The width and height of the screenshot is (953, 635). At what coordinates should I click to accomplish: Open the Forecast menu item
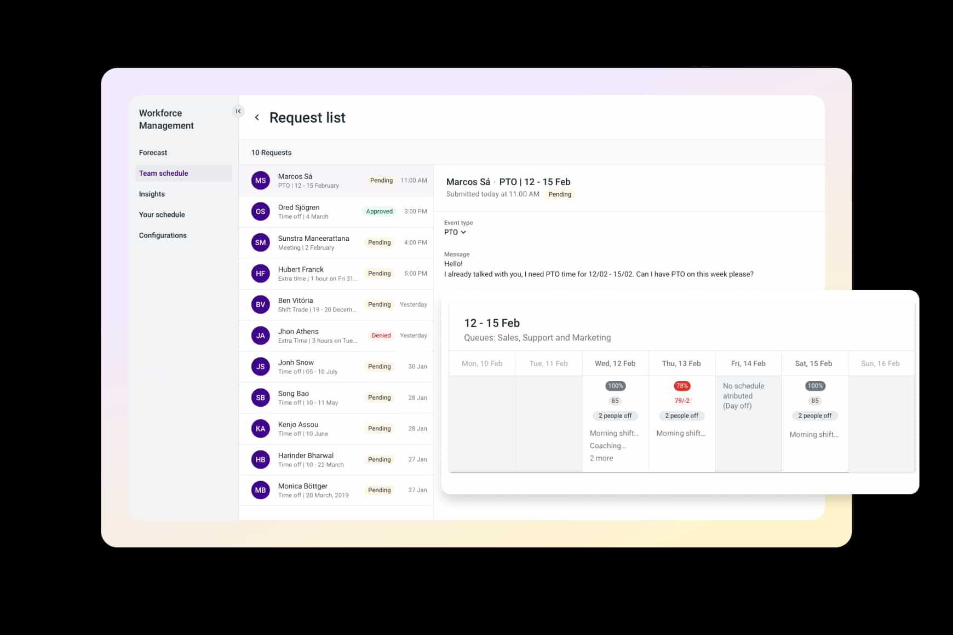[x=153, y=153]
